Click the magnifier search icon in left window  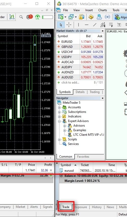coord(21,17)
